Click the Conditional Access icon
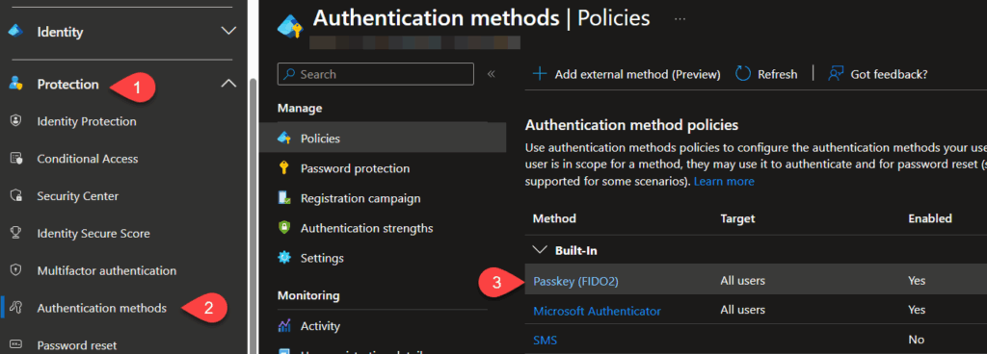 click(16, 159)
